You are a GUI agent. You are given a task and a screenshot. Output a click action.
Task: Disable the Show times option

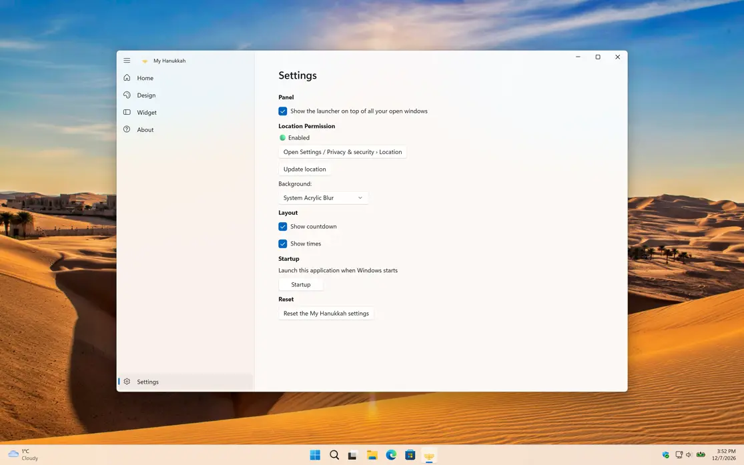click(x=282, y=244)
